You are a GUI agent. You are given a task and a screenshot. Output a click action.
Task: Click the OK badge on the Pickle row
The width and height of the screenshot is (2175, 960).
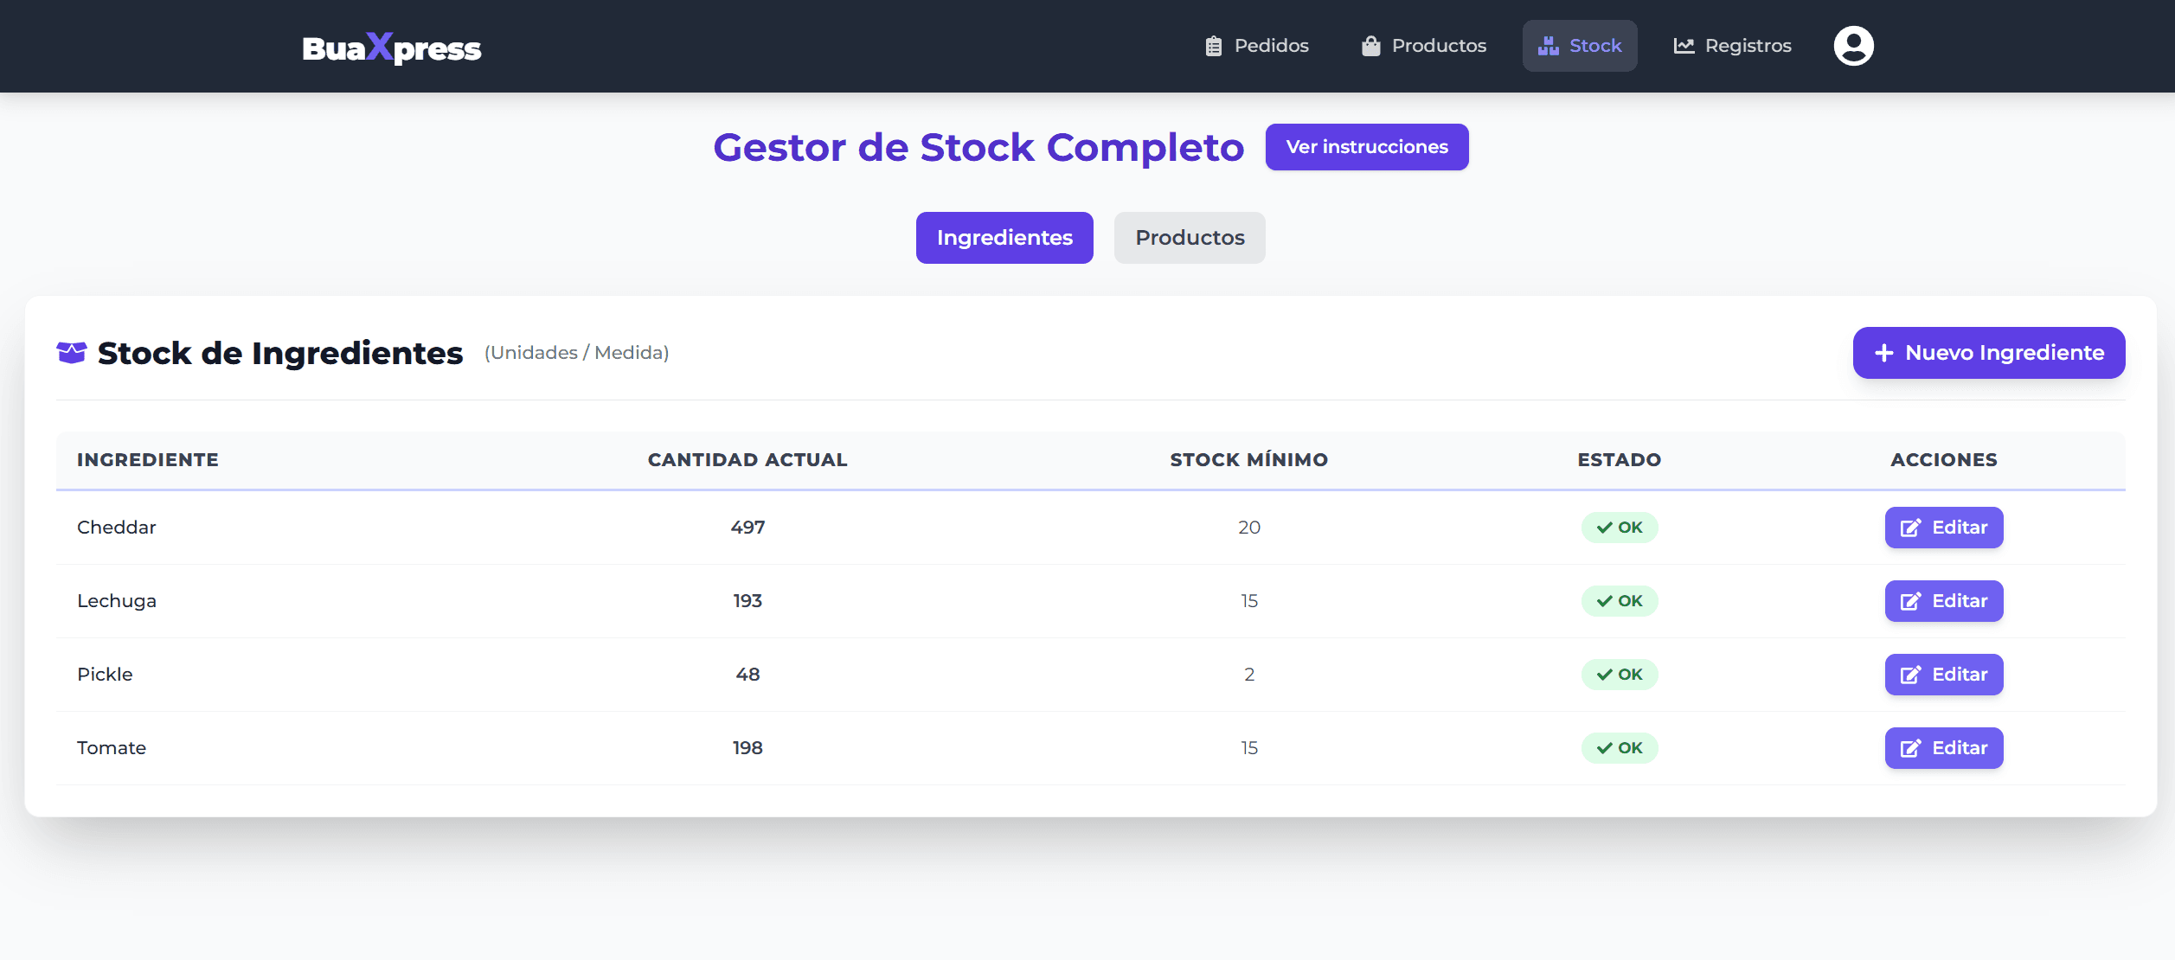tap(1618, 674)
